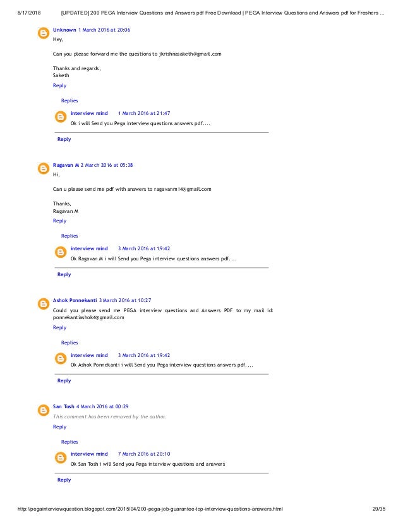Viewport: 403px width, 522px height.
Task: Open San Tosh's profile name link
Action: [x=64, y=406]
